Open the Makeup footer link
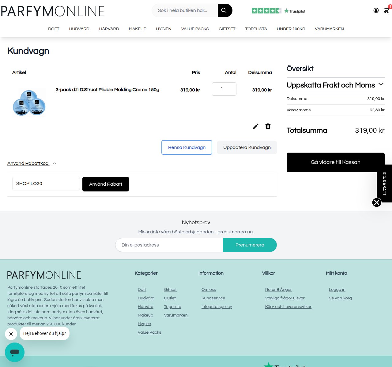Viewport: 392px width, 367px height. 145,315
